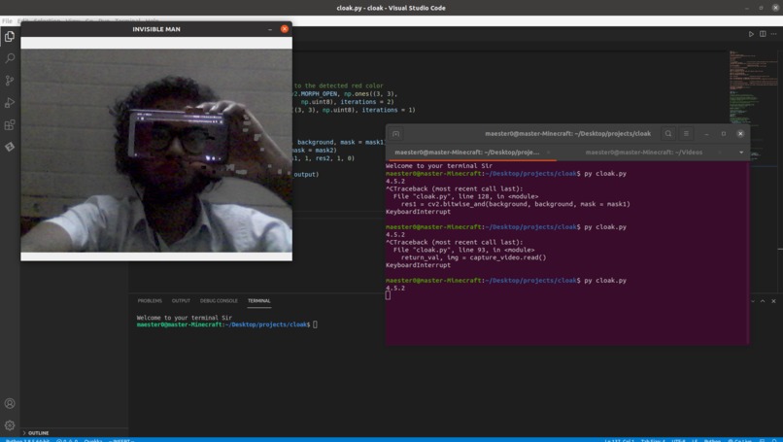Screen dimensions: 783x442
Task: Open the Source Control view
Action: click(10, 81)
